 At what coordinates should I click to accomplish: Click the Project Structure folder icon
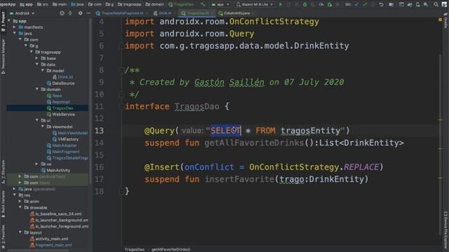pos(391,4)
